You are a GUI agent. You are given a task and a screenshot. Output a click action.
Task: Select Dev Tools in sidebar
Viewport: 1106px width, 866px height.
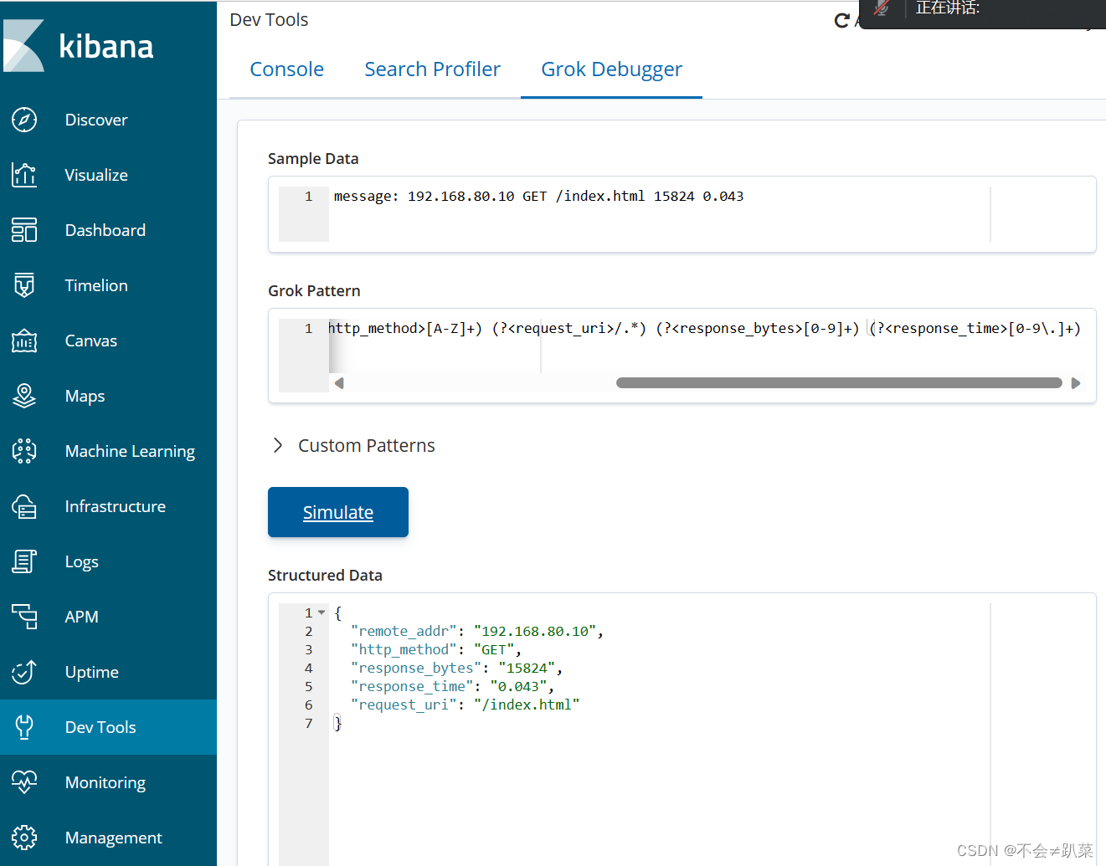[x=109, y=727]
